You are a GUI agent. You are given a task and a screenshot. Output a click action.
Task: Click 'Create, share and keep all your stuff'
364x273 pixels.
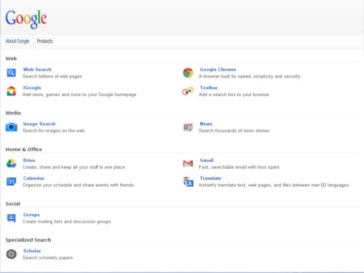tap(74, 167)
